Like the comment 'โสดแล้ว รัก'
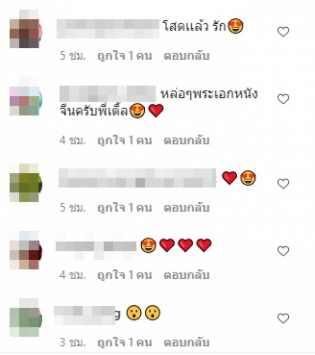The width and height of the screenshot is (315, 355). (283, 32)
